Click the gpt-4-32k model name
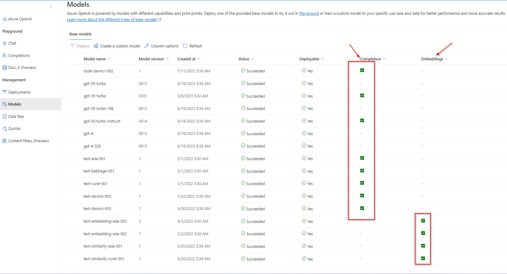This screenshot has width=507, height=274. [92, 146]
